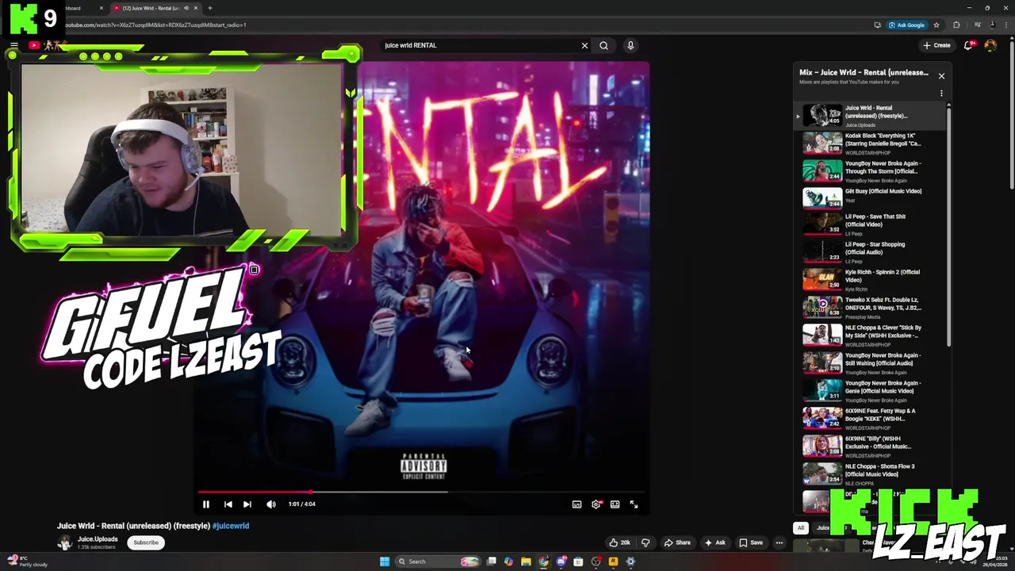Toggle subtitles/closed captions in the player

tap(576, 504)
